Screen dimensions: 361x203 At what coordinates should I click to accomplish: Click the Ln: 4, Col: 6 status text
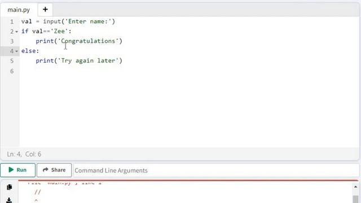(24, 154)
